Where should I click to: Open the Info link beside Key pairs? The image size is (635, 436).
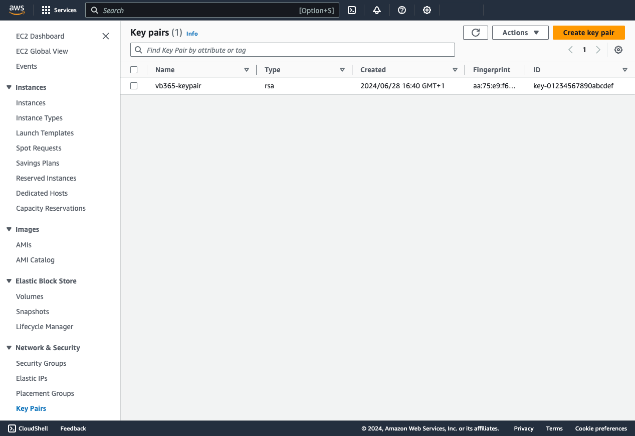(192, 33)
